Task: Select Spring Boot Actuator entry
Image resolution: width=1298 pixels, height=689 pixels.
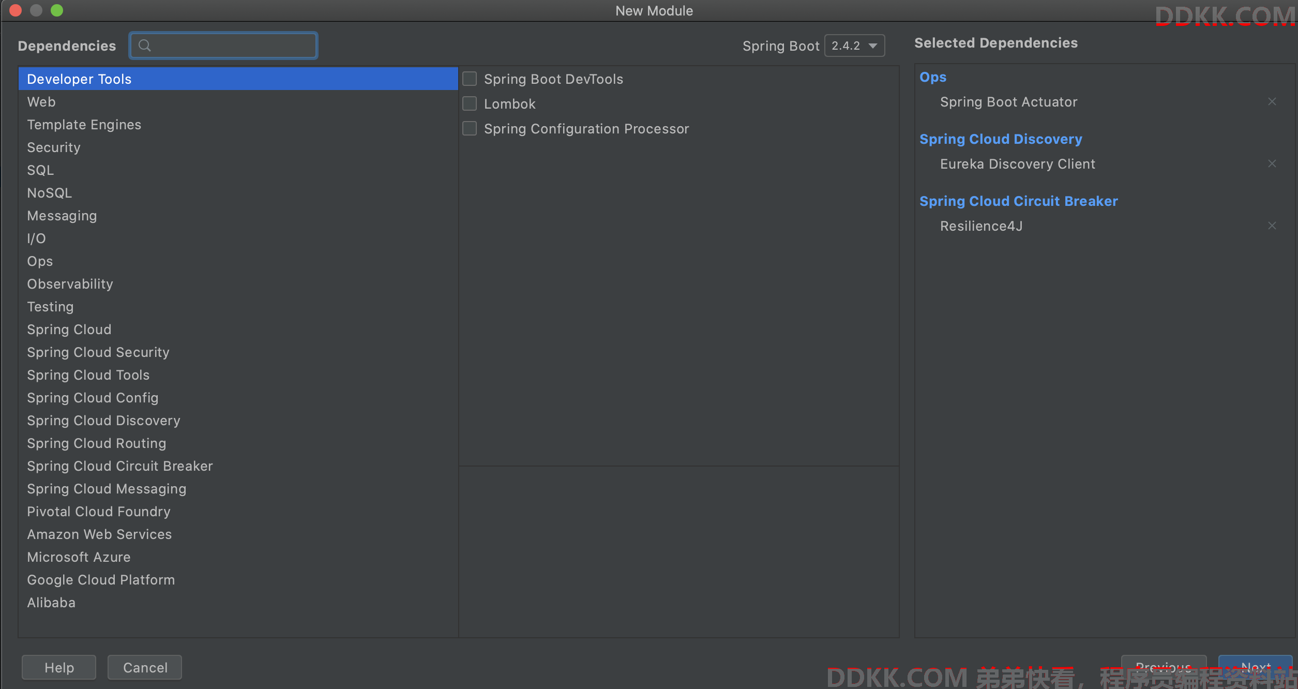Action: point(1008,101)
